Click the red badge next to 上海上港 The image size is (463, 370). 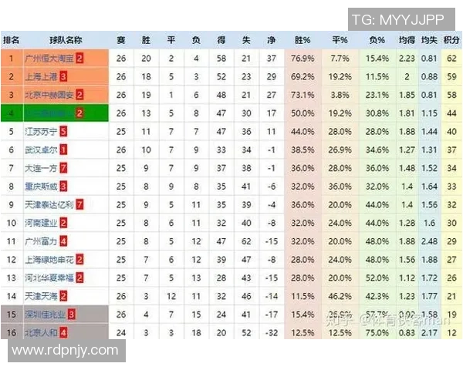tap(63, 76)
